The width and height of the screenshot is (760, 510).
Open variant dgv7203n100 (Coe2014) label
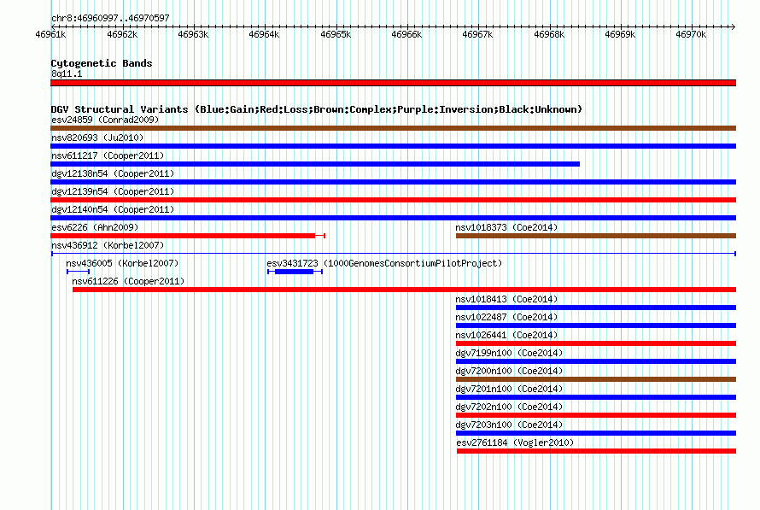(x=509, y=425)
